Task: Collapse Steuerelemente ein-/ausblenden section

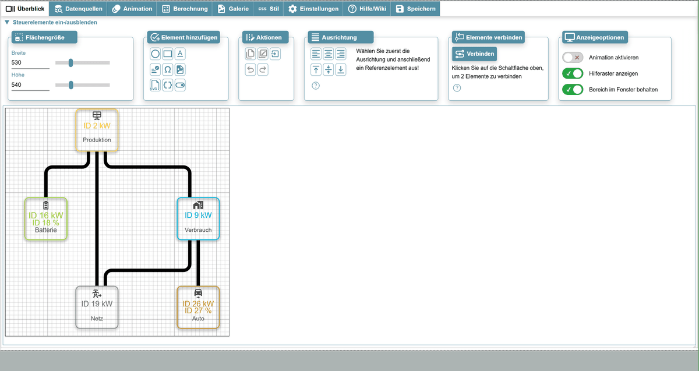Action: click(51, 22)
